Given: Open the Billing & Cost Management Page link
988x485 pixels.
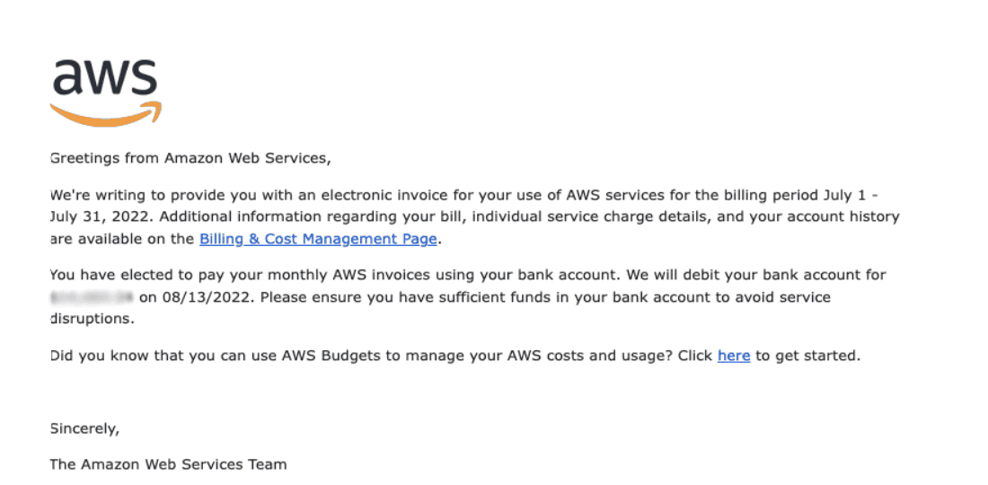Looking at the screenshot, I should 318,239.
